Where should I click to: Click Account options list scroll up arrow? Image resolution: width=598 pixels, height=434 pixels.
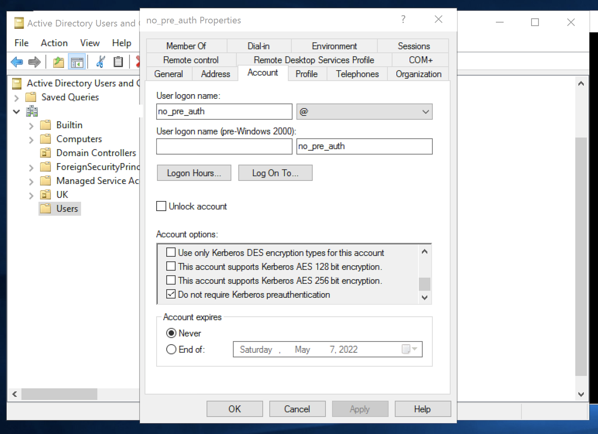pos(424,252)
